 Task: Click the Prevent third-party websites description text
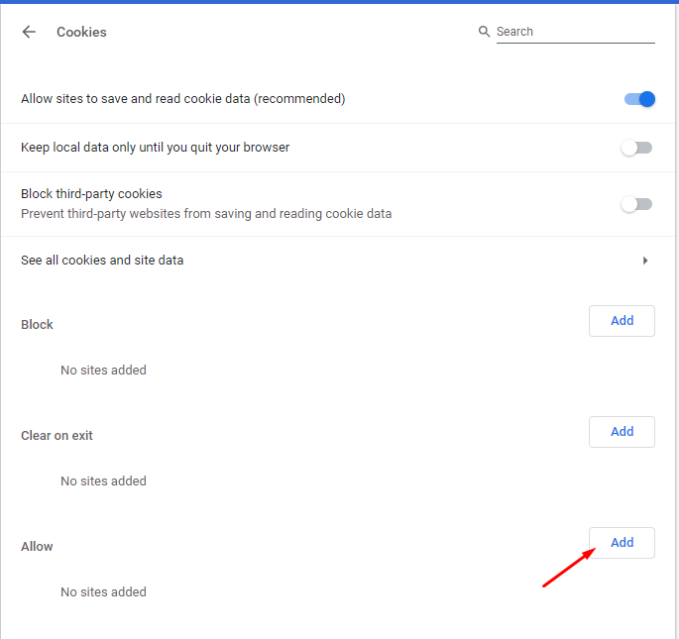coord(206,213)
